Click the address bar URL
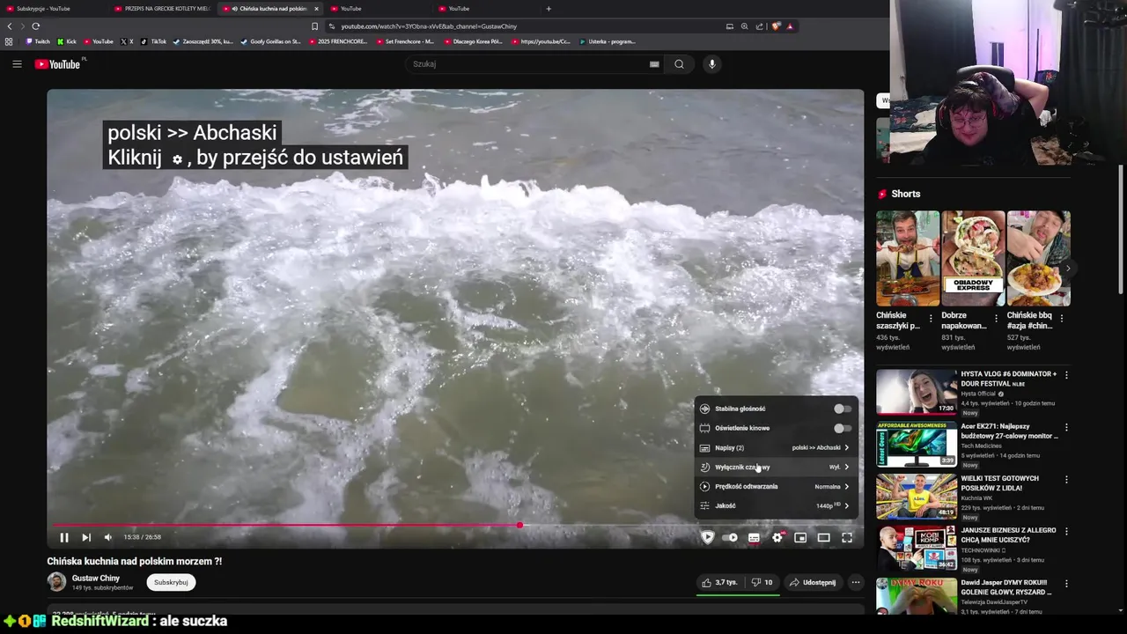 click(429, 26)
